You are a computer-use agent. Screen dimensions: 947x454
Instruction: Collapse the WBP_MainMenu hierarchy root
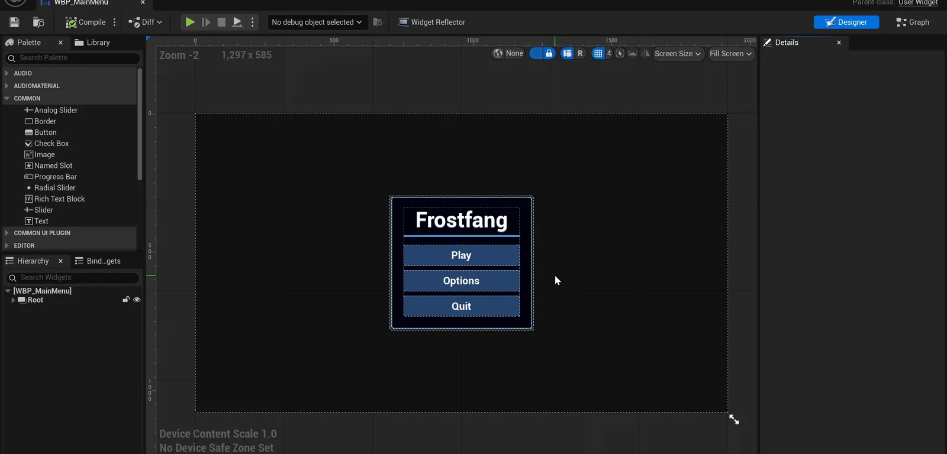(x=8, y=291)
